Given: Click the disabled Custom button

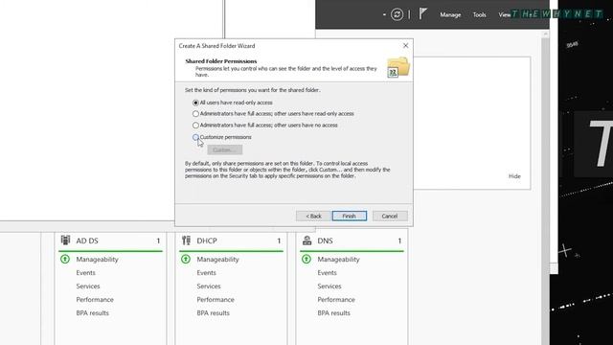Looking at the screenshot, I should tap(225, 149).
